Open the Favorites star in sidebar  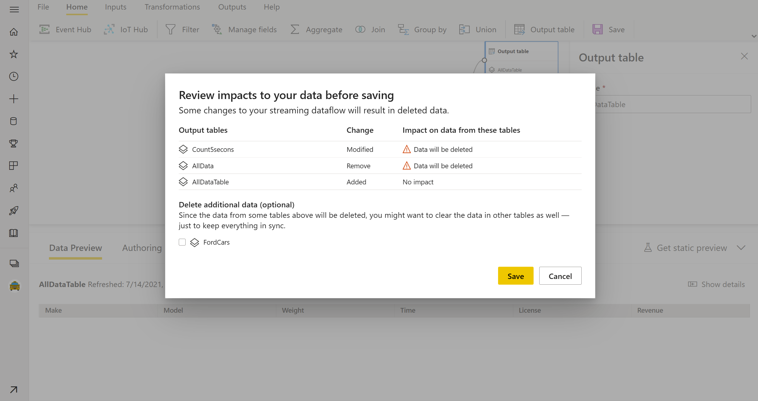pos(14,54)
